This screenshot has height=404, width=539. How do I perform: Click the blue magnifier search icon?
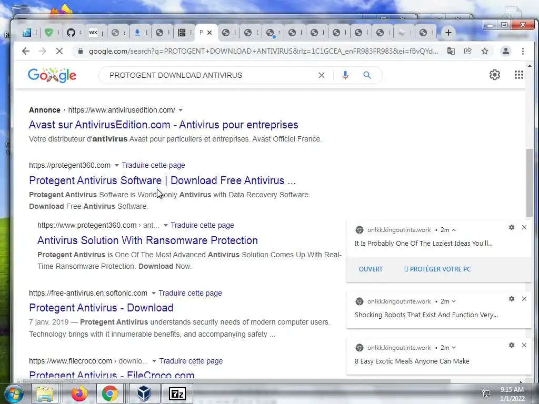click(x=367, y=75)
